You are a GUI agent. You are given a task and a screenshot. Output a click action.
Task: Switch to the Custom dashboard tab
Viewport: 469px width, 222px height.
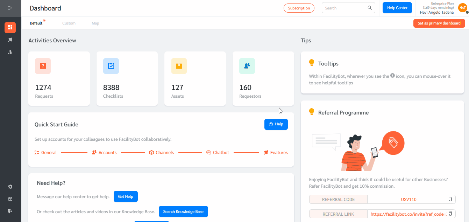(x=69, y=23)
